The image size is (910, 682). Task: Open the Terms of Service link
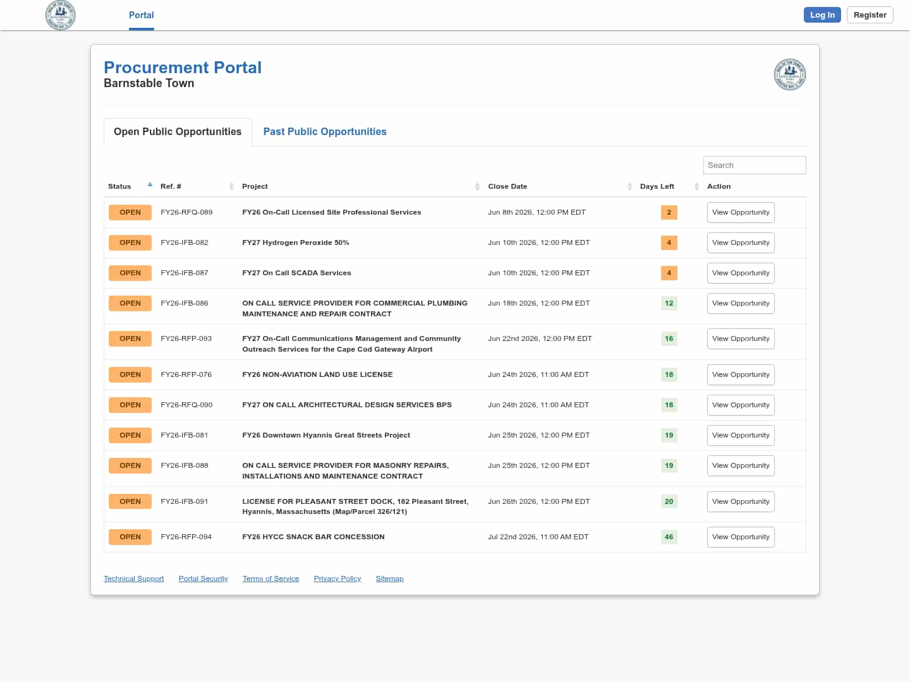click(270, 578)
